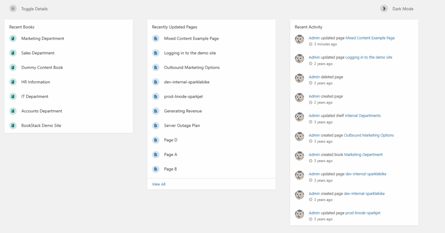This screenshot has height=233, width=445.
Task: Click the page icon next to Generating Revenue
Action: tap(156, 111)
